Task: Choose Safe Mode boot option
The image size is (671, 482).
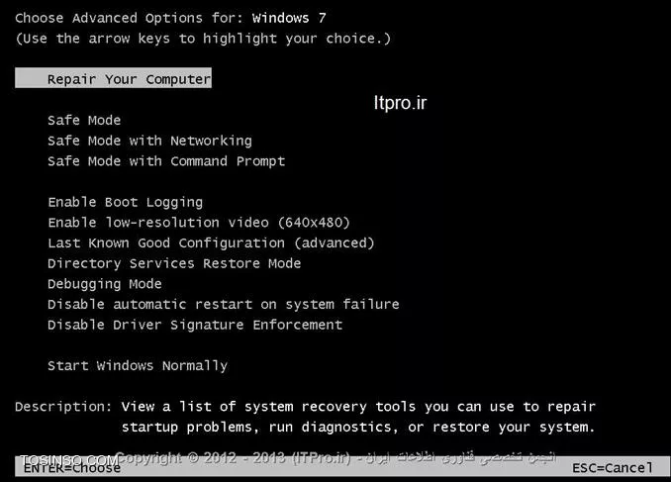Action: 84,120
